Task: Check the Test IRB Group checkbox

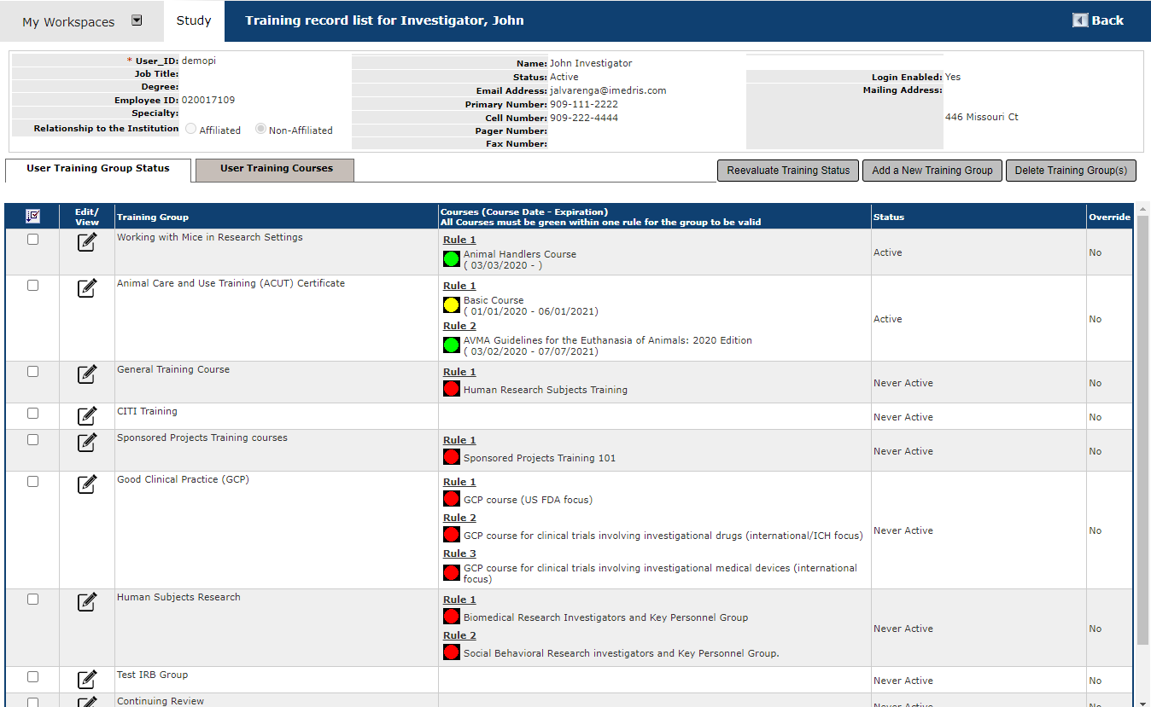Action: (x=33, y=677)
